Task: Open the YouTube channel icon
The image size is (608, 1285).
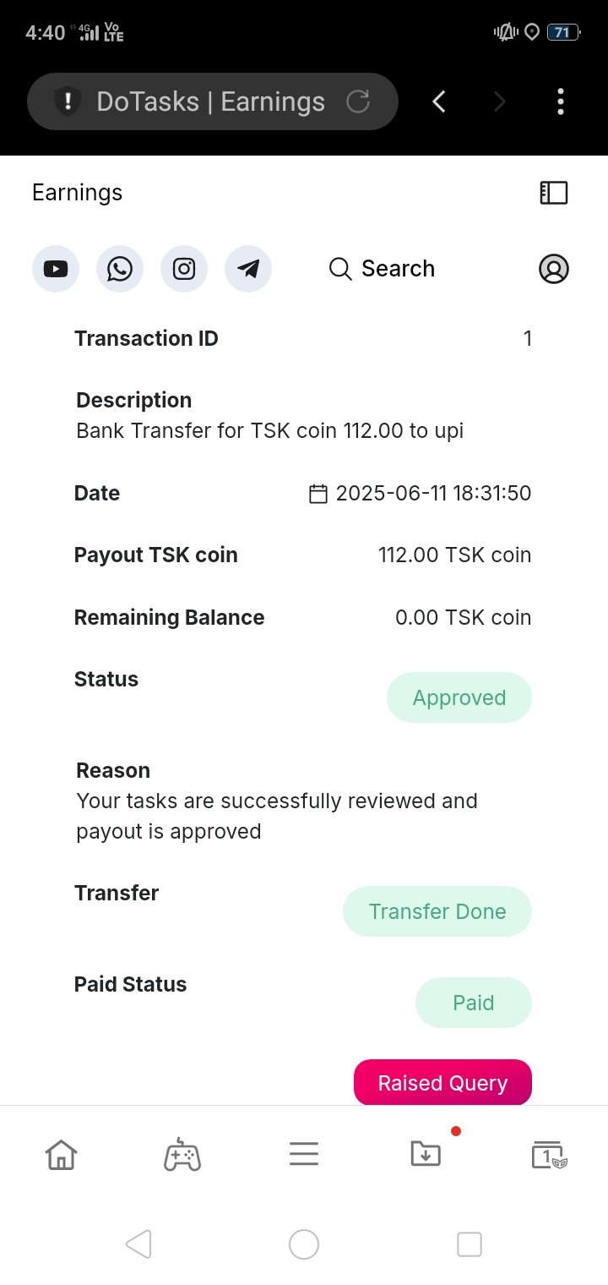Action: tap(56, 269)
